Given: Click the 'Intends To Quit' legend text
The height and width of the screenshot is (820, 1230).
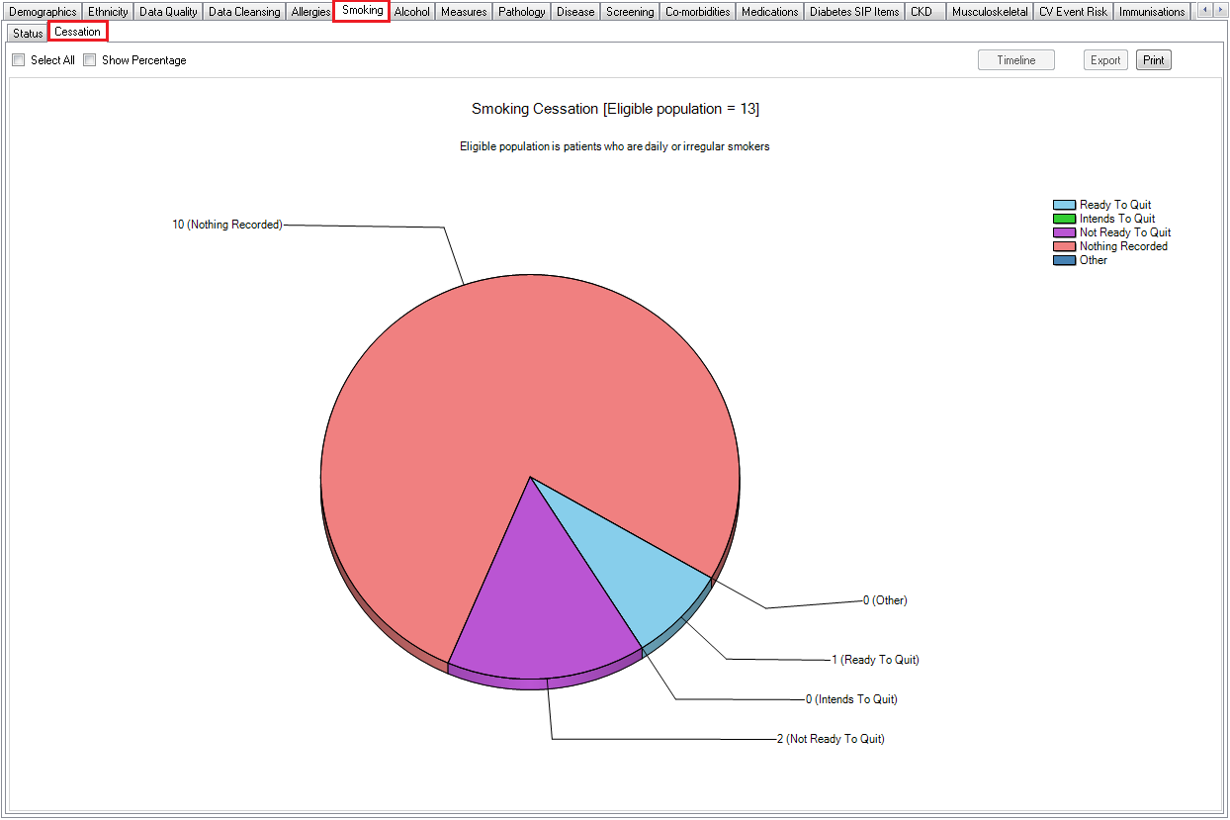Looking at the screenshot, I should click(1117, 219).
